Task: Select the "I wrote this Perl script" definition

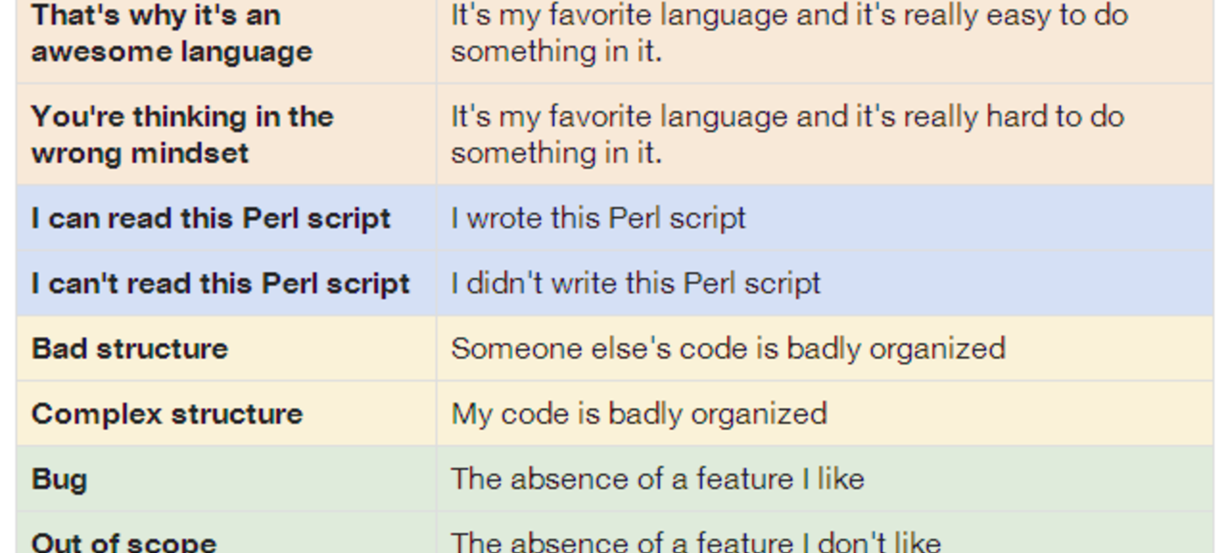Action: pyautogui.click(x=598, y=218)
